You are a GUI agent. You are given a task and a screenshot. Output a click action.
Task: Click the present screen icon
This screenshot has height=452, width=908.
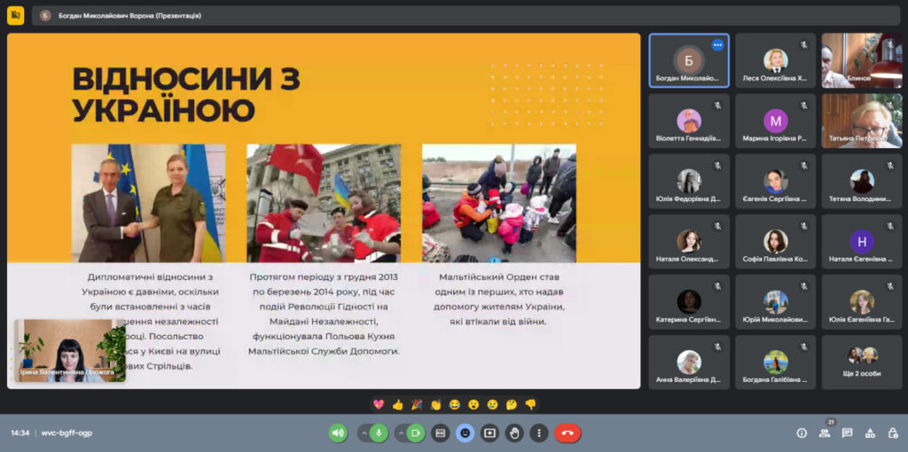pyautogui.click(x=489, y=433)
